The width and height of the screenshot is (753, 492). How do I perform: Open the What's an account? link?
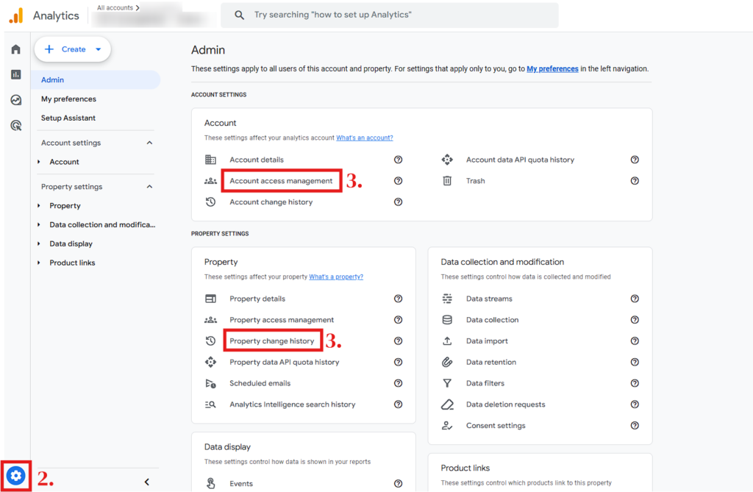tap(365, 138)
